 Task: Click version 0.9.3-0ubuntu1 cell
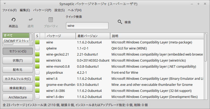click(88, 85)
